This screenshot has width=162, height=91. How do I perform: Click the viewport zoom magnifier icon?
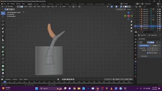131,22
